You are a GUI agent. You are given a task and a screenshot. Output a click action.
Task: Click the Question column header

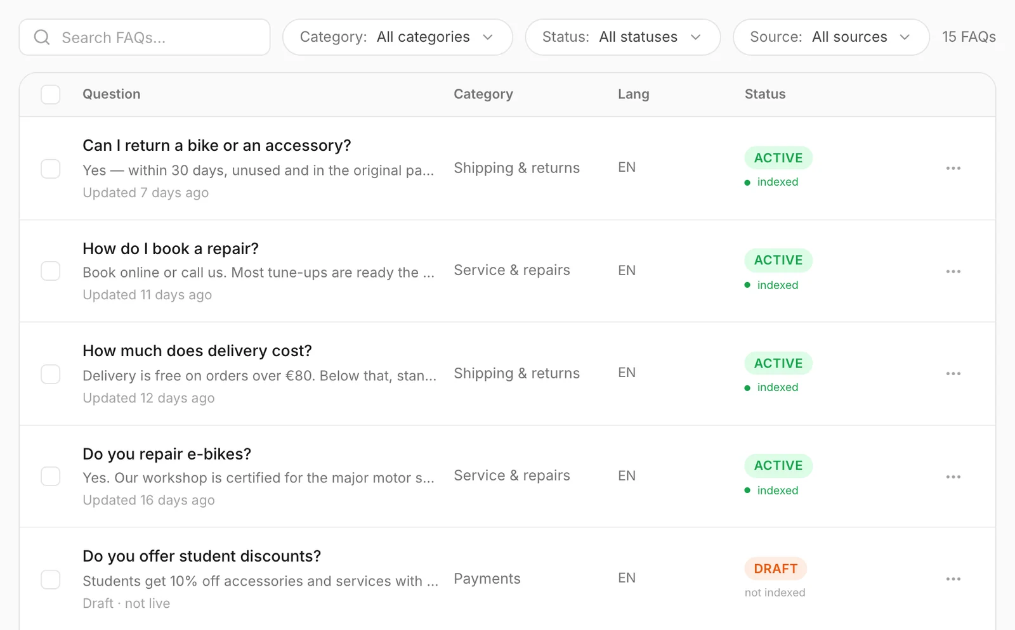point(112,94)
